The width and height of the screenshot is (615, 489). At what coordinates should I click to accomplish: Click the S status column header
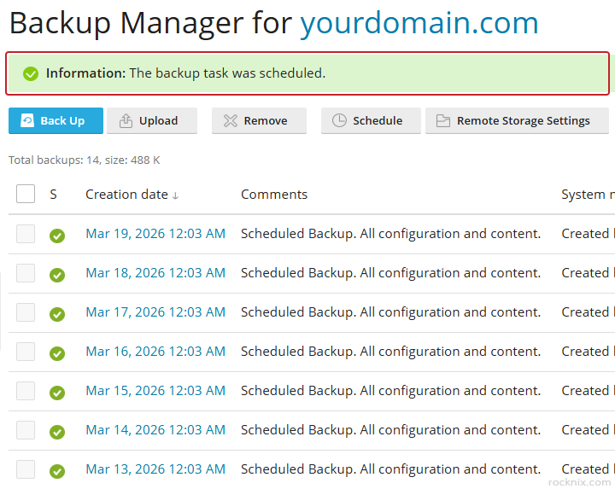(x=53, y=195)
